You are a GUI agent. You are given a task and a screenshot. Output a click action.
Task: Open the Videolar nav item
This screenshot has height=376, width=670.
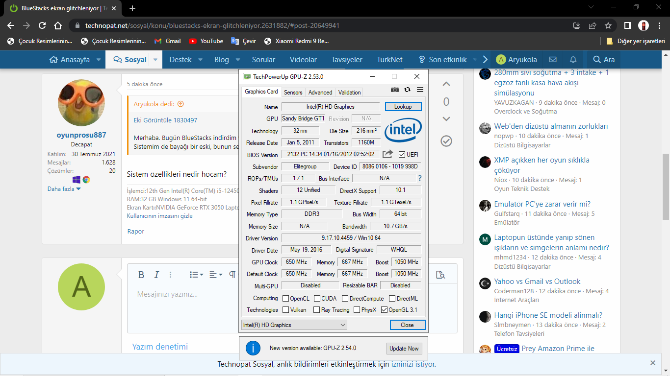(x=303, y=60)
